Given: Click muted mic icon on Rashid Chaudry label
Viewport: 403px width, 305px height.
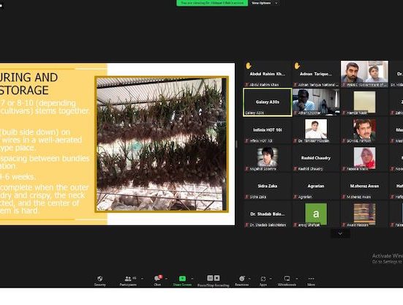Looking at the screenshot, I should [295, 168].
